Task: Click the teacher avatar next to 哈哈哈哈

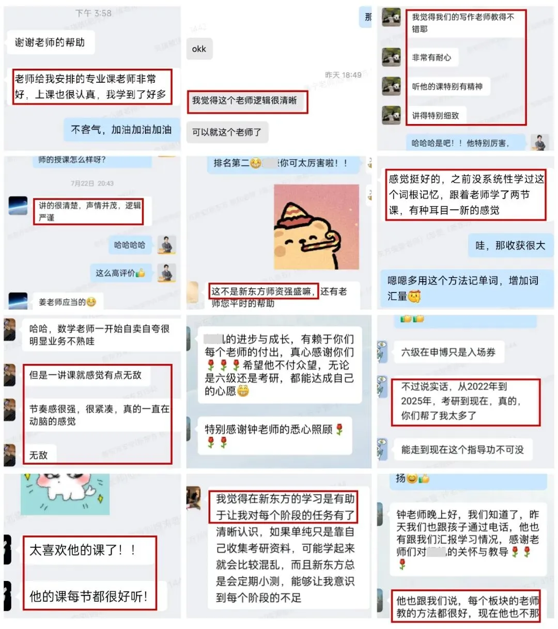Action: point(166,244)
